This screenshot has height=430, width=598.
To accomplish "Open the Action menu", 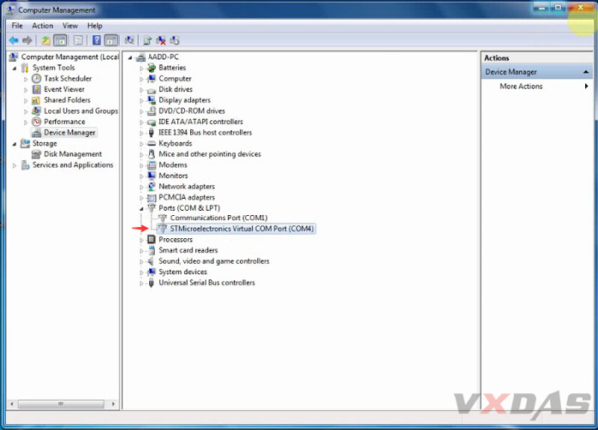I will tap(42, 26).
